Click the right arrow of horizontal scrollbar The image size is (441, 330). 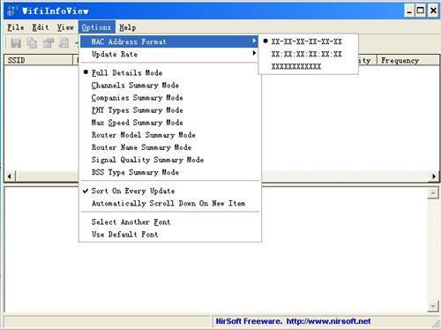click(434, 176)
